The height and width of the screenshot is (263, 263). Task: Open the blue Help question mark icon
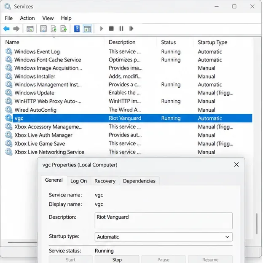tap(77, 29)
